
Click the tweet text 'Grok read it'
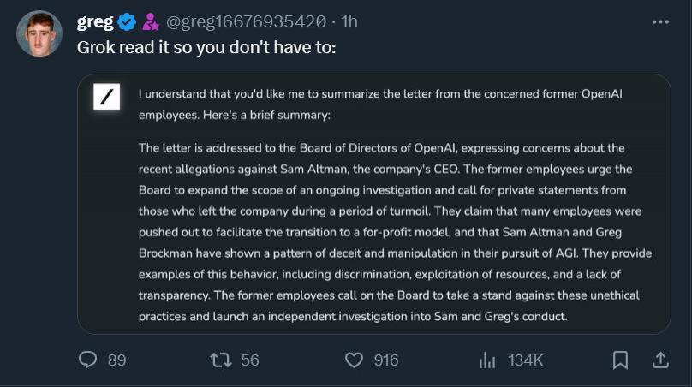click(x=206, y=48)
